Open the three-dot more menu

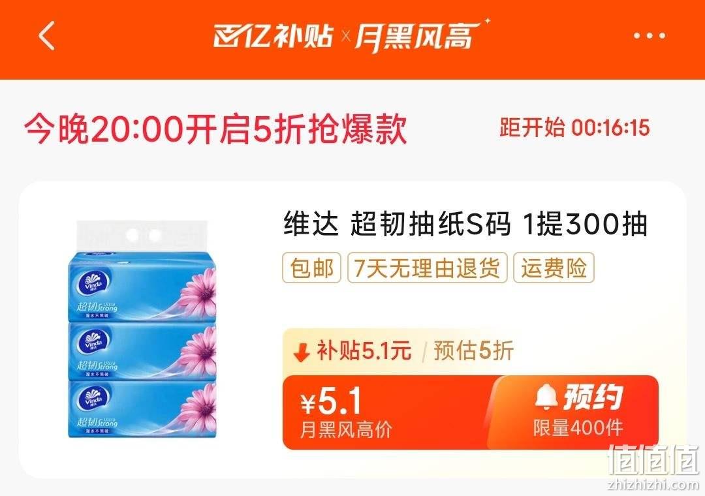(650, 36)
